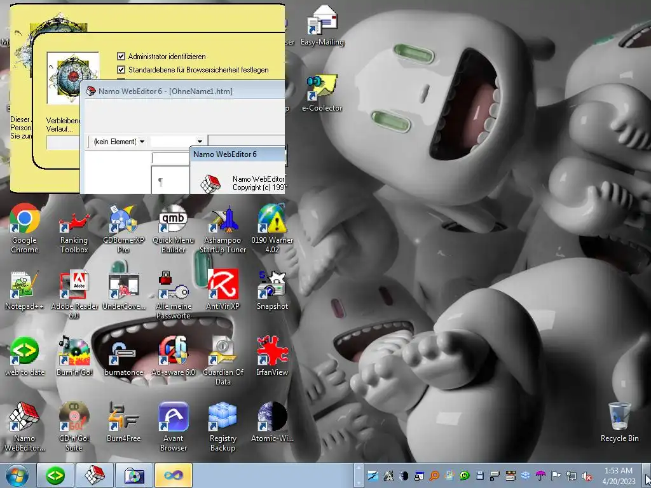
Task: Click the Namo WebEditor 6 about dialog title
Action: (x=238, y=154)
